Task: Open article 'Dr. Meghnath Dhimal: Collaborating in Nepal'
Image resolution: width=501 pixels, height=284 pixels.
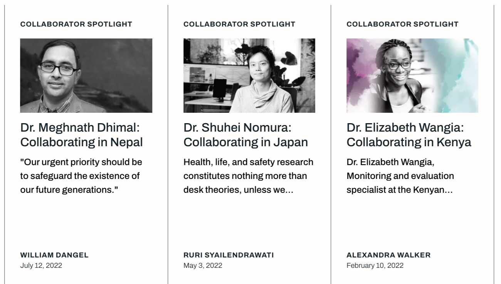Action: click(81, 135)
